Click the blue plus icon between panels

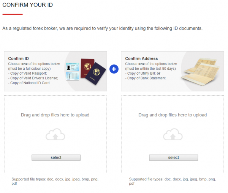pyautogui.click(x=114, y=69)
